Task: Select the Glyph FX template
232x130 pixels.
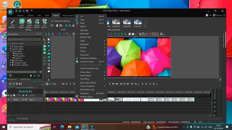Action: click(x=18, y=58)
